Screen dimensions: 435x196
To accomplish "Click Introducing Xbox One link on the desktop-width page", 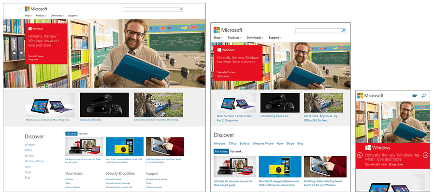I will click(91, 120).
